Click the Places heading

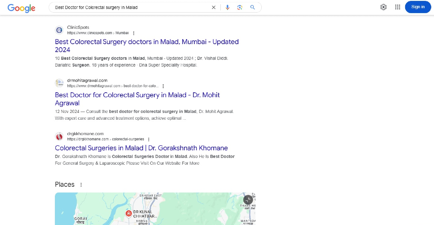(x=65, y=184)
